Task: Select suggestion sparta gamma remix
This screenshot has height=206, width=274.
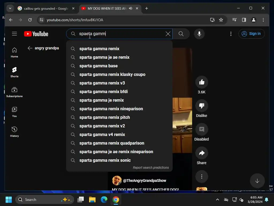Action: (x=119, y=49)
